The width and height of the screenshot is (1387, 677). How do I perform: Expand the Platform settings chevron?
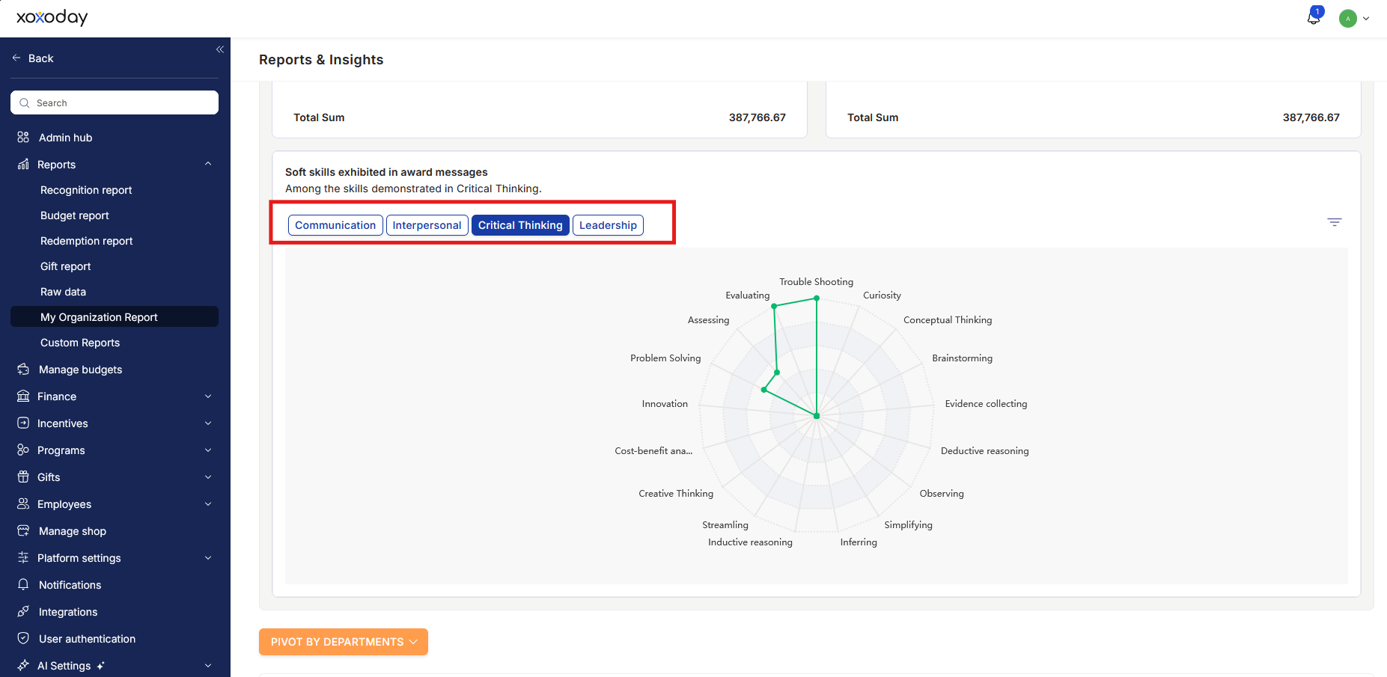(x=208, y=558)
